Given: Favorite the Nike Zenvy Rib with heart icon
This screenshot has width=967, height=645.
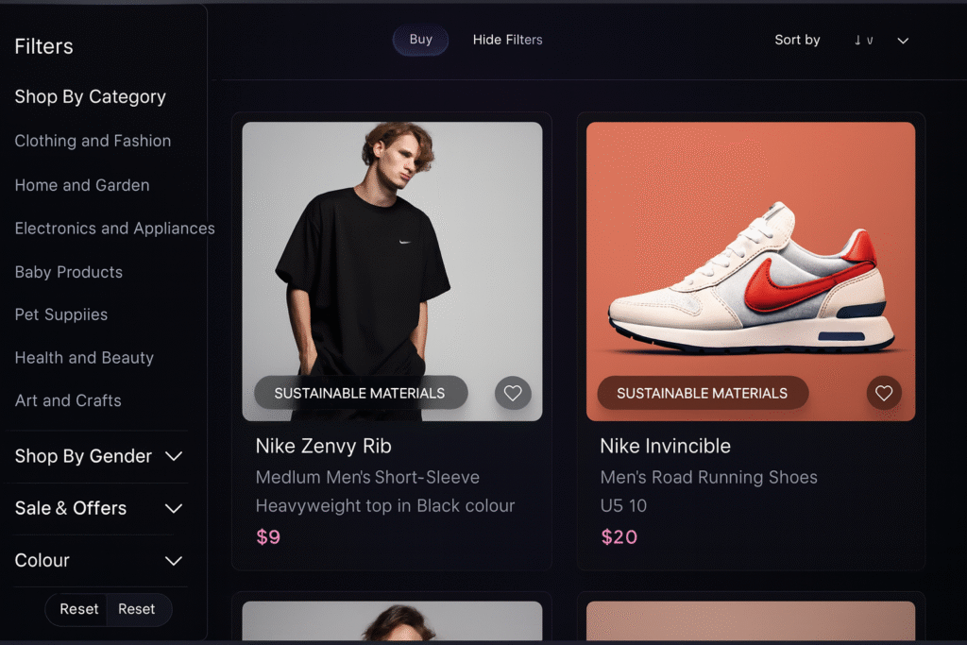Looking at the screenshot, I should point(513,393).
